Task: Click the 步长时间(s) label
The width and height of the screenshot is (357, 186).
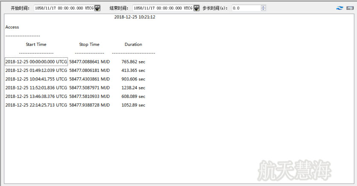Action: coord(215,8)
